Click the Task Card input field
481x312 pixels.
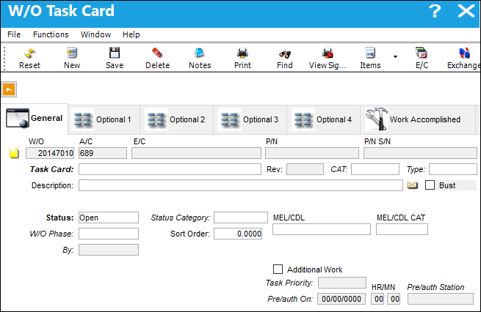(170, 169)
